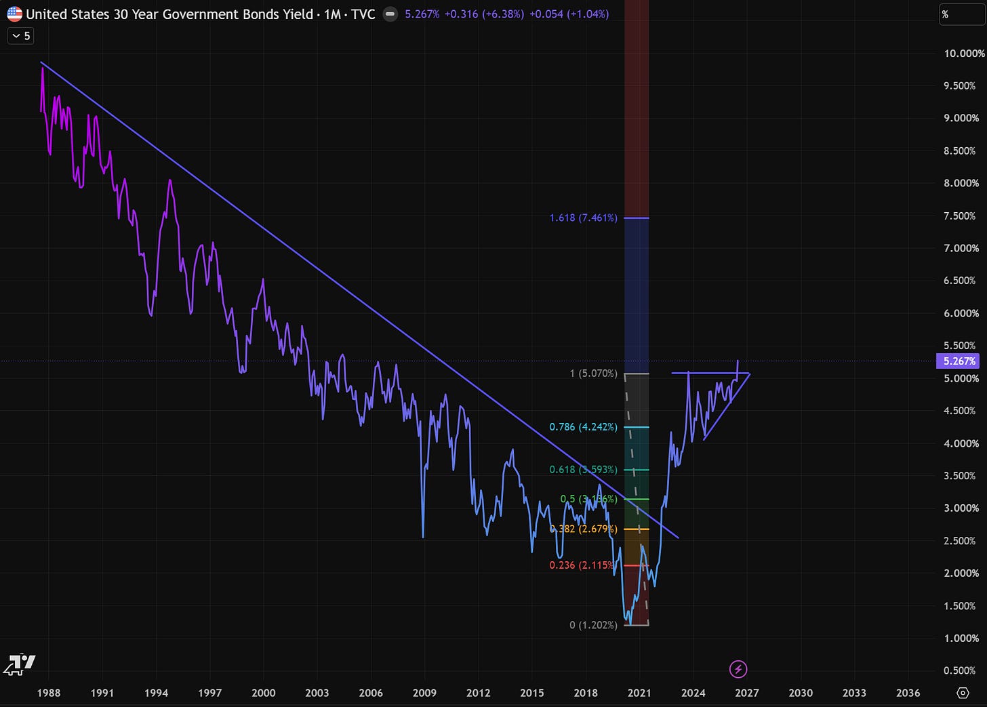The image size is (987, 707).
Task: Click the 8.000% price axis label
Action: (x=961, y=183)
